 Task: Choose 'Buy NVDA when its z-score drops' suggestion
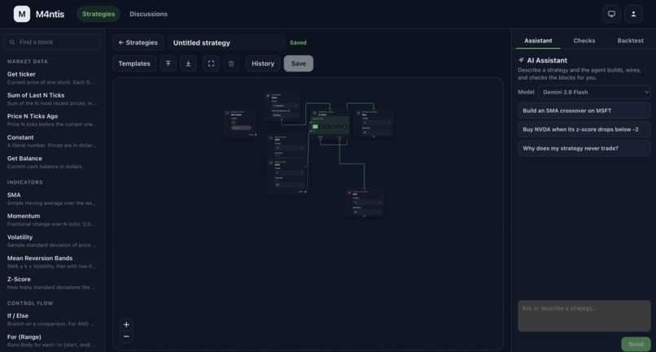(584, 129)
